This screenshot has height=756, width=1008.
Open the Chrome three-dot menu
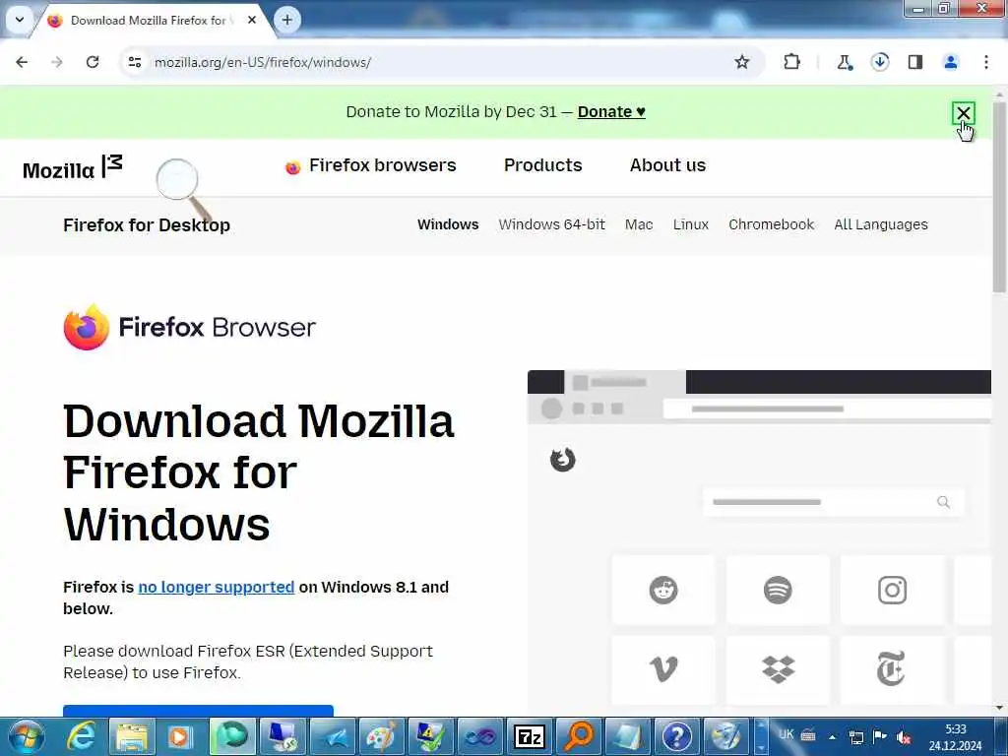click(986, 62)
